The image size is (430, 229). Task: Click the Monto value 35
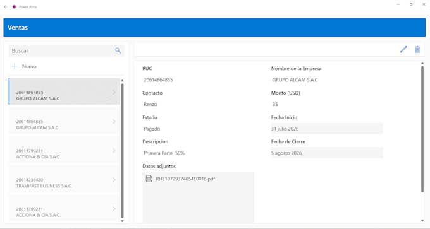tap(275, 104)
